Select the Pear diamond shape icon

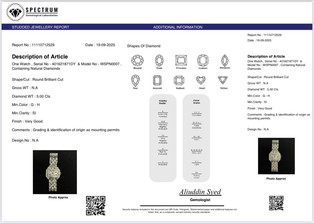[135, 80]
